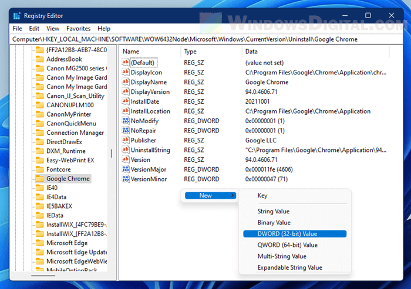
Task: Select the InstallWIX_{FF2A12B8 key
Action: pyautogui.click(x=76, y=234)
